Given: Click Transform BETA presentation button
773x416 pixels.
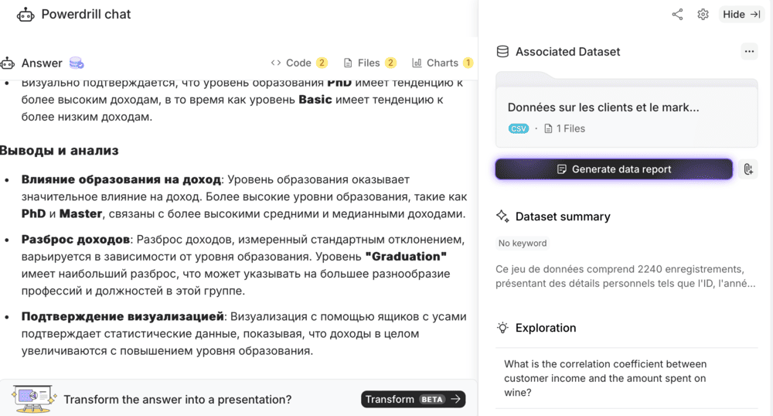Looking at the screenshot, I should 413,399.
